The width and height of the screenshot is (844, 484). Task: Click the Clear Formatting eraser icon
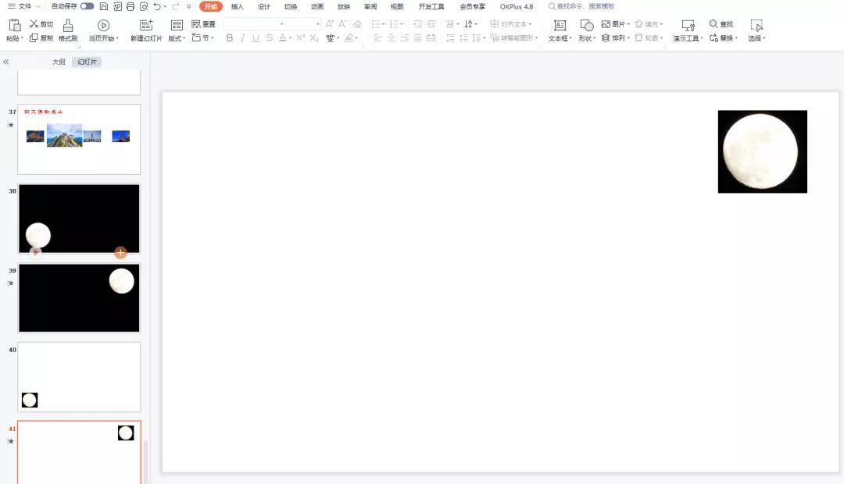point(357,24)
